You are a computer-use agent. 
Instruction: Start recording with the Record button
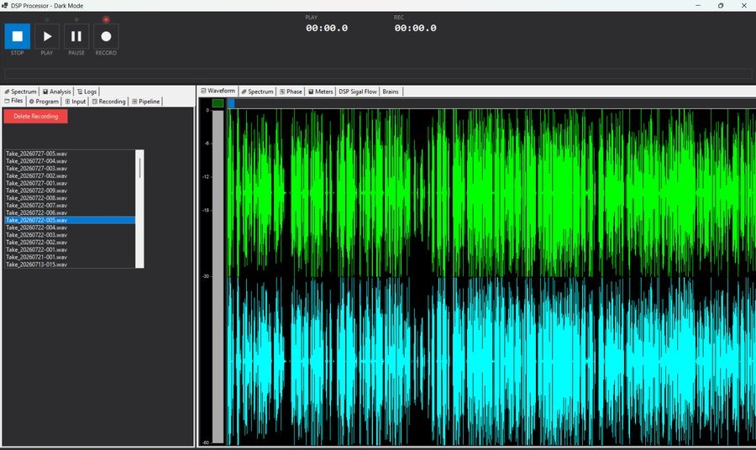[x=106, y=36]
